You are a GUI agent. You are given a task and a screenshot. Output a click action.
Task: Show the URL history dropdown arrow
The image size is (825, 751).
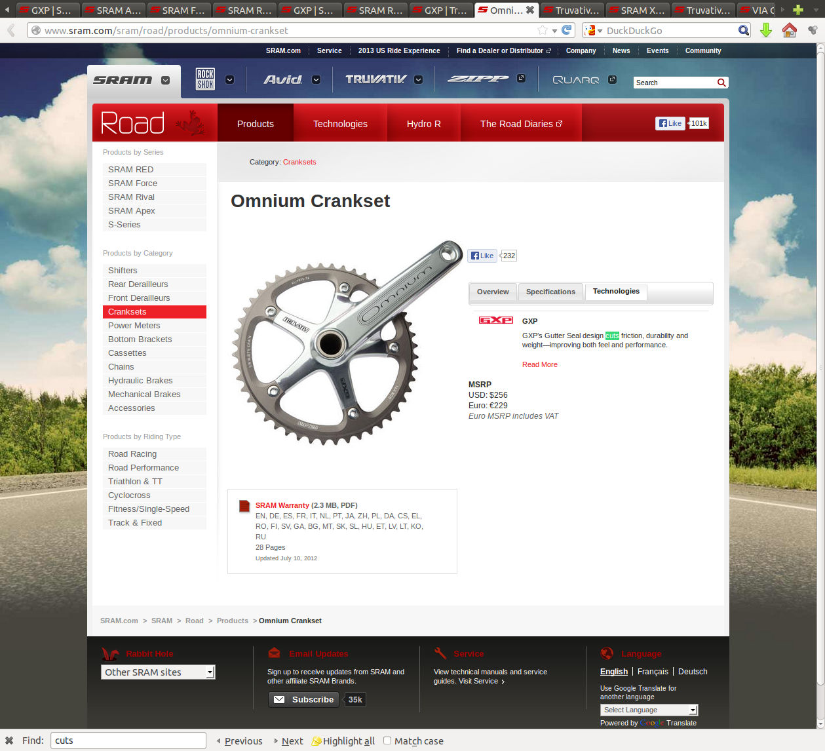(x=554, y=30)
